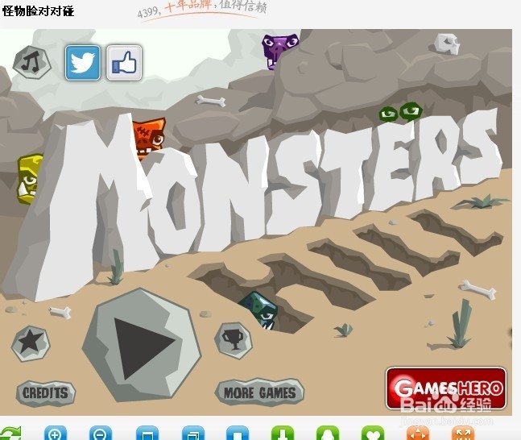Image resolution: width=521 pixels, height=440 pixels.
Task: Click the green monster eyes above the letters
Action: (x=401, y=112)
